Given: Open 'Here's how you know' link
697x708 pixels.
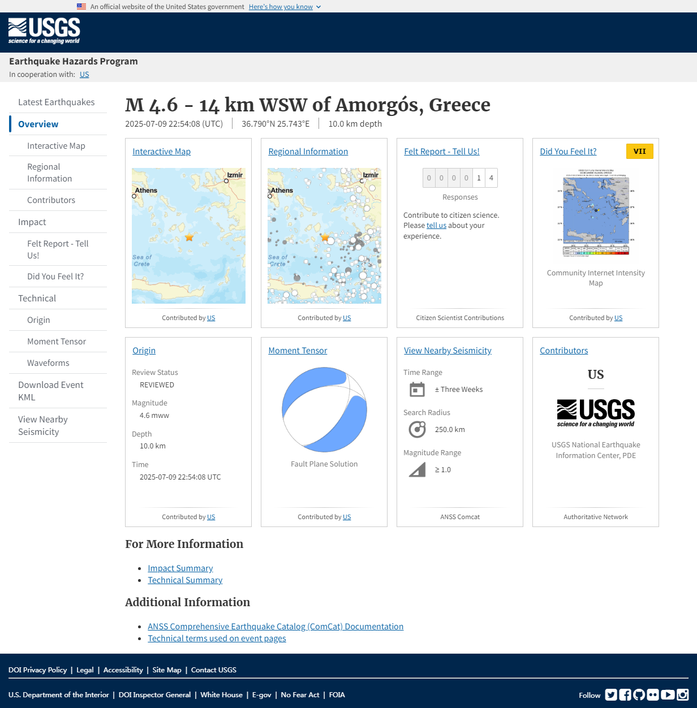Looking at the screenshot, I should [281, 7].
